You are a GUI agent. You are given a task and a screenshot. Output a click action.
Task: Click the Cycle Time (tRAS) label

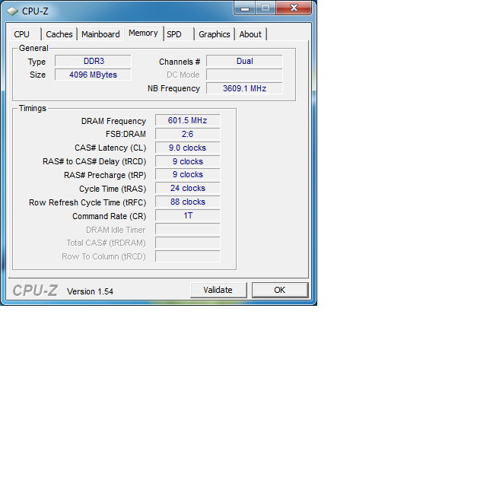(x=113, y=189)
